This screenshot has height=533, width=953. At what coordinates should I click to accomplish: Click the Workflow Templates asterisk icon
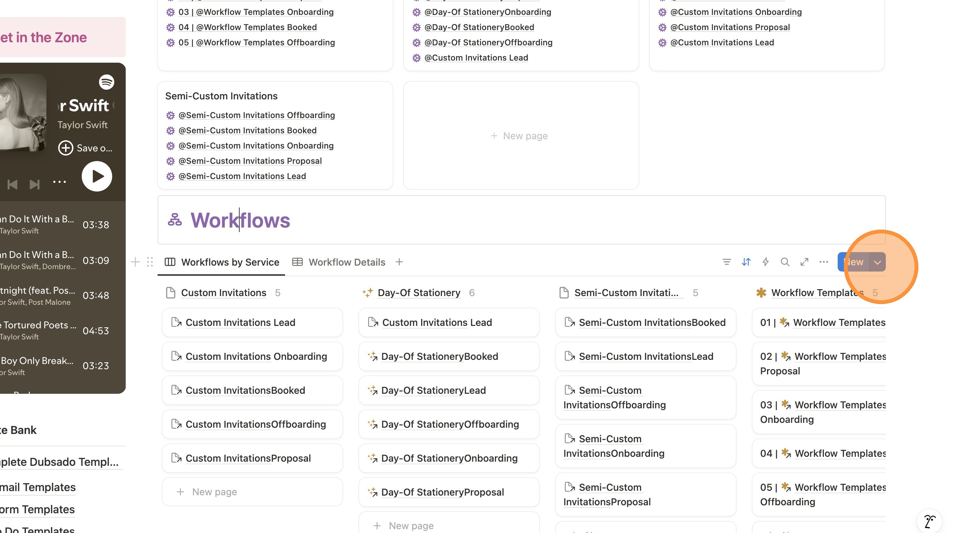point(761,293)
